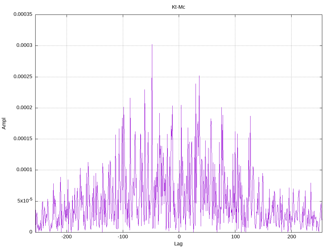Click the 0.00015 y-axis tick label
331x248 pixels.
(x=23, y=139)
